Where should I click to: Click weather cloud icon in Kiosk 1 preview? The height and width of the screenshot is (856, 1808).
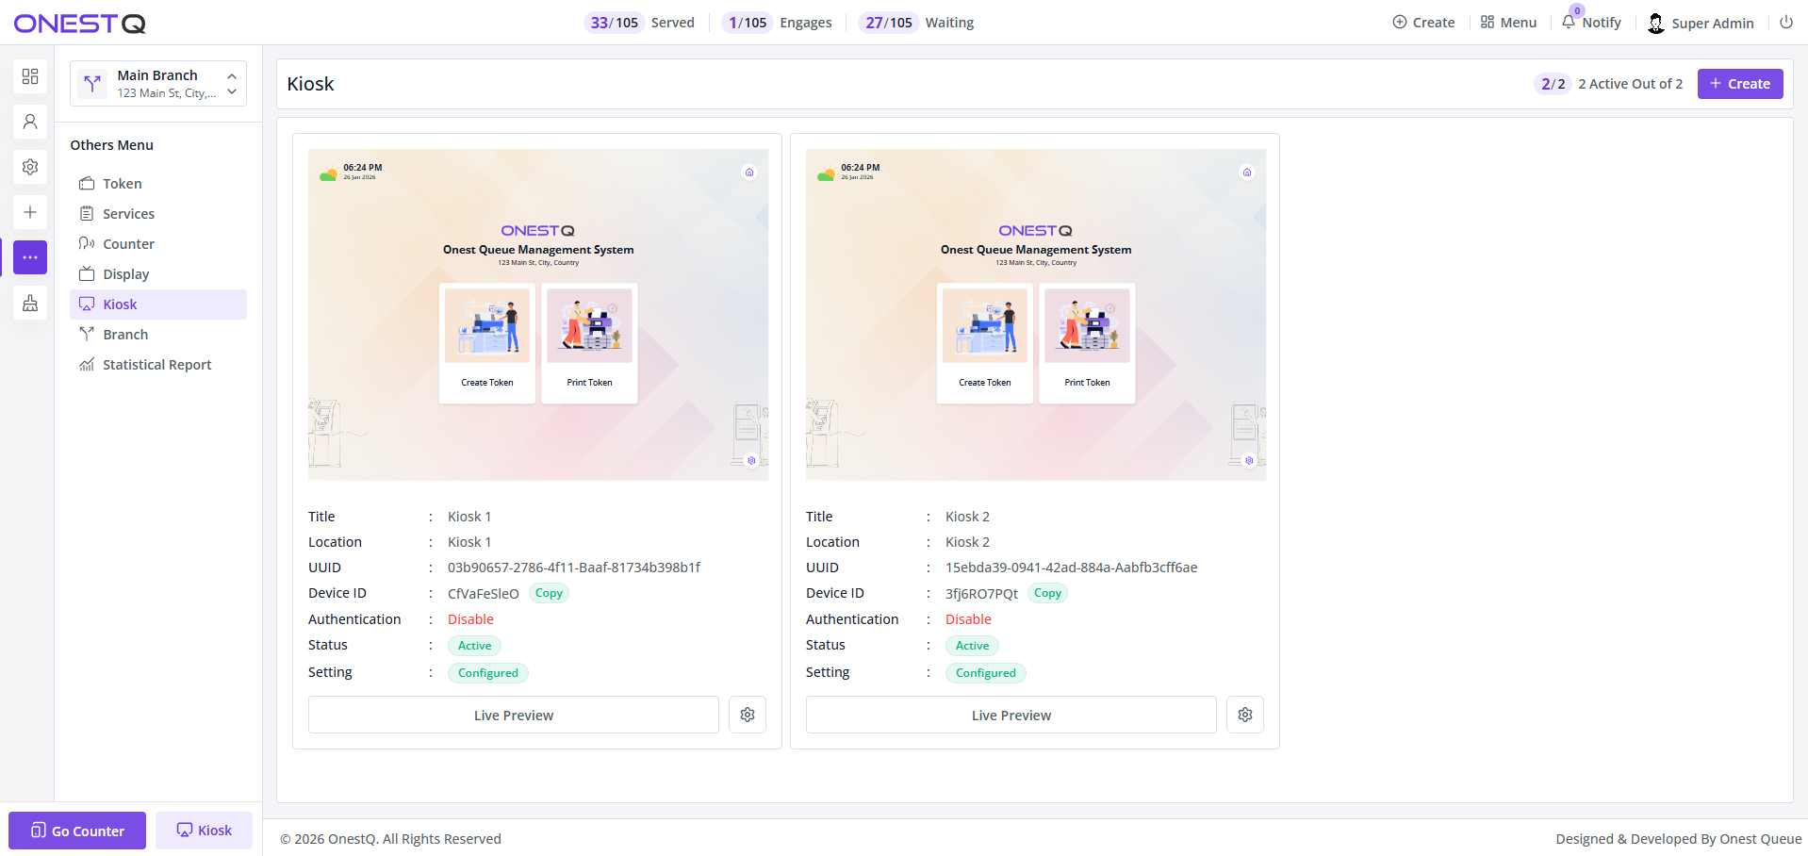328,174
